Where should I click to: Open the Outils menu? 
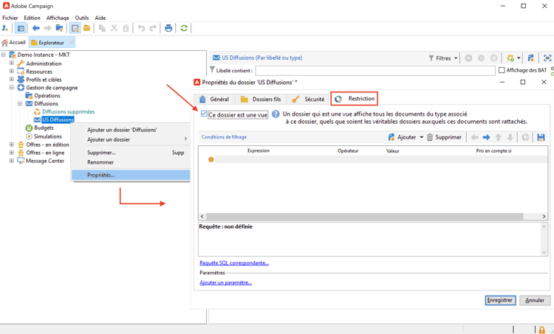82,18
